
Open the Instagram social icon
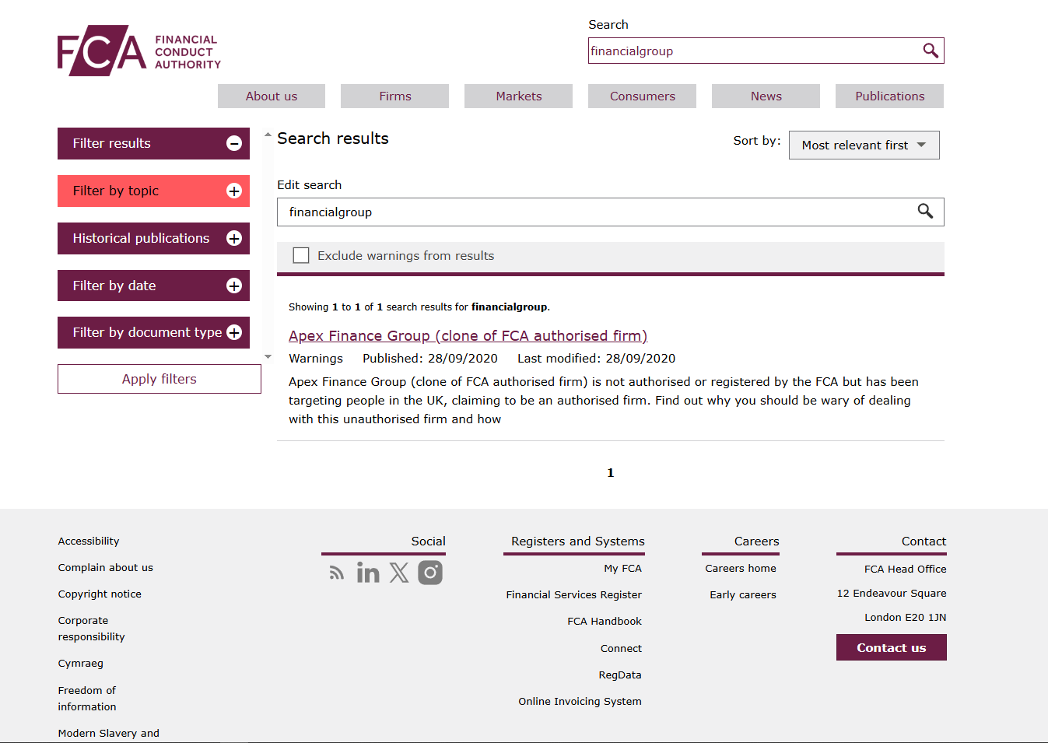coord(430,573)
